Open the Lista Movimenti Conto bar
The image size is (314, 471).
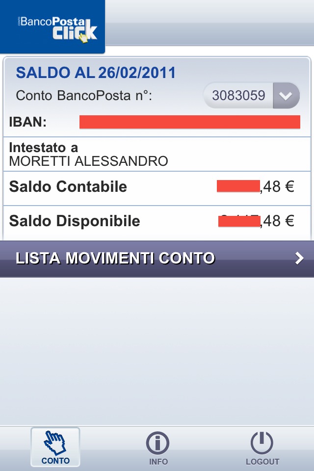(157, 259)
